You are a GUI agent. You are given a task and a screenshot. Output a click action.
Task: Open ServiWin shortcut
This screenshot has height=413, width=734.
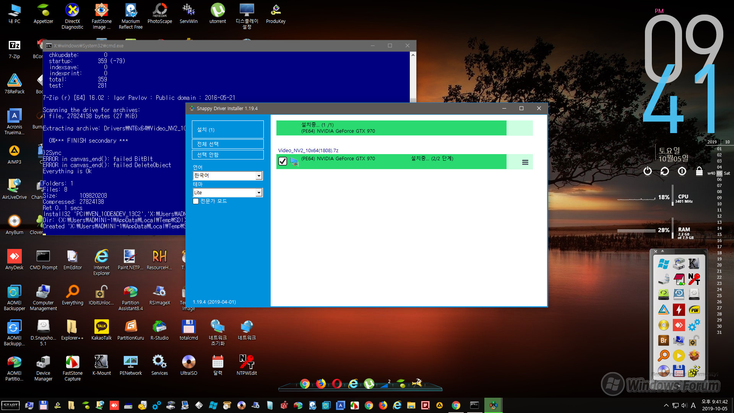[188, 13]
